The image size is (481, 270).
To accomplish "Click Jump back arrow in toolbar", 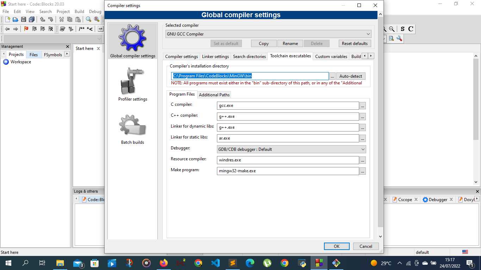I will pyautogui.click(x=7, y=29).
